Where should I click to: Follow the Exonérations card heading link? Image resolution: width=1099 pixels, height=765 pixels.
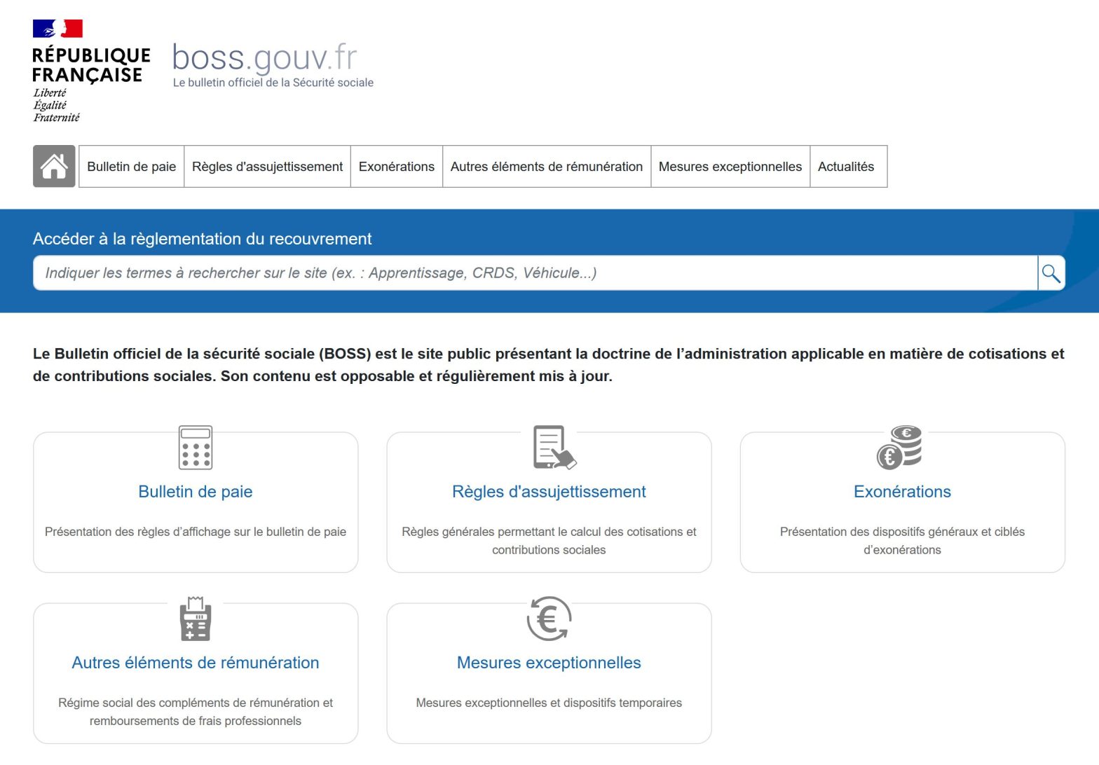(x=902, y=492)
